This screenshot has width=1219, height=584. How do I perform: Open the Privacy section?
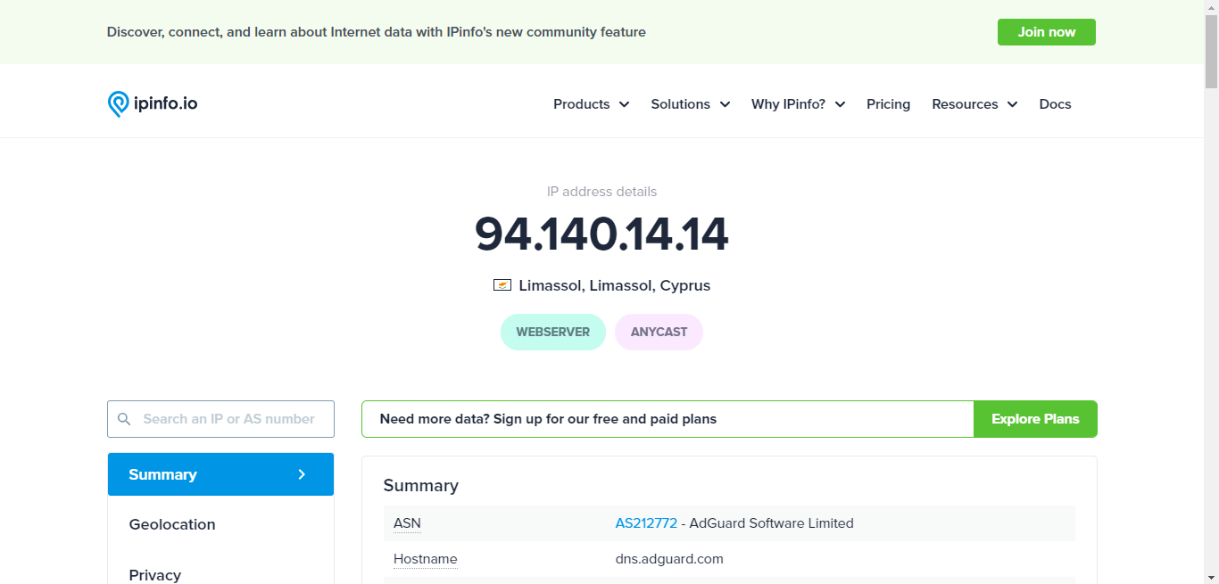(x=154, y=573)
